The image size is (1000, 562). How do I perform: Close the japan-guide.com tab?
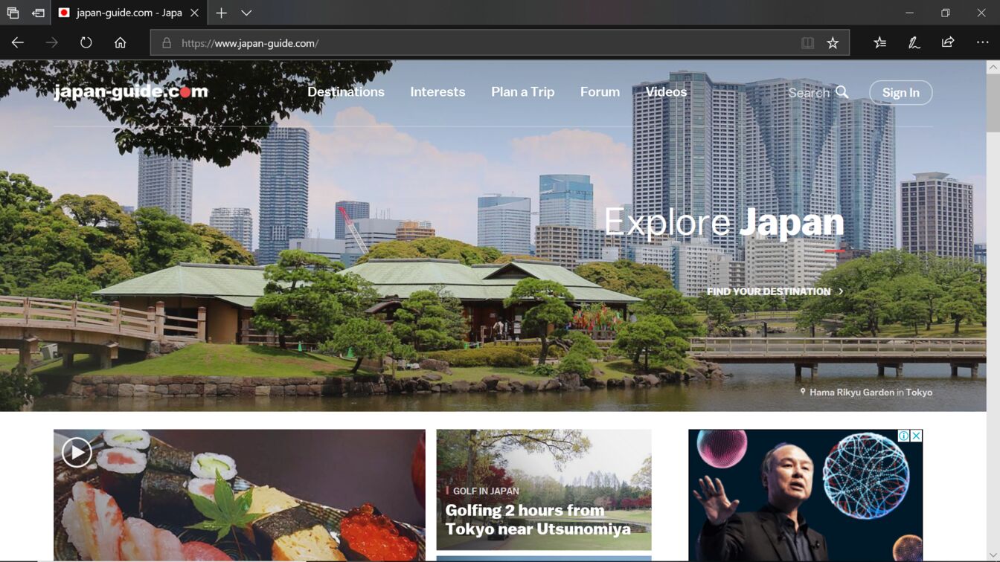194,13
